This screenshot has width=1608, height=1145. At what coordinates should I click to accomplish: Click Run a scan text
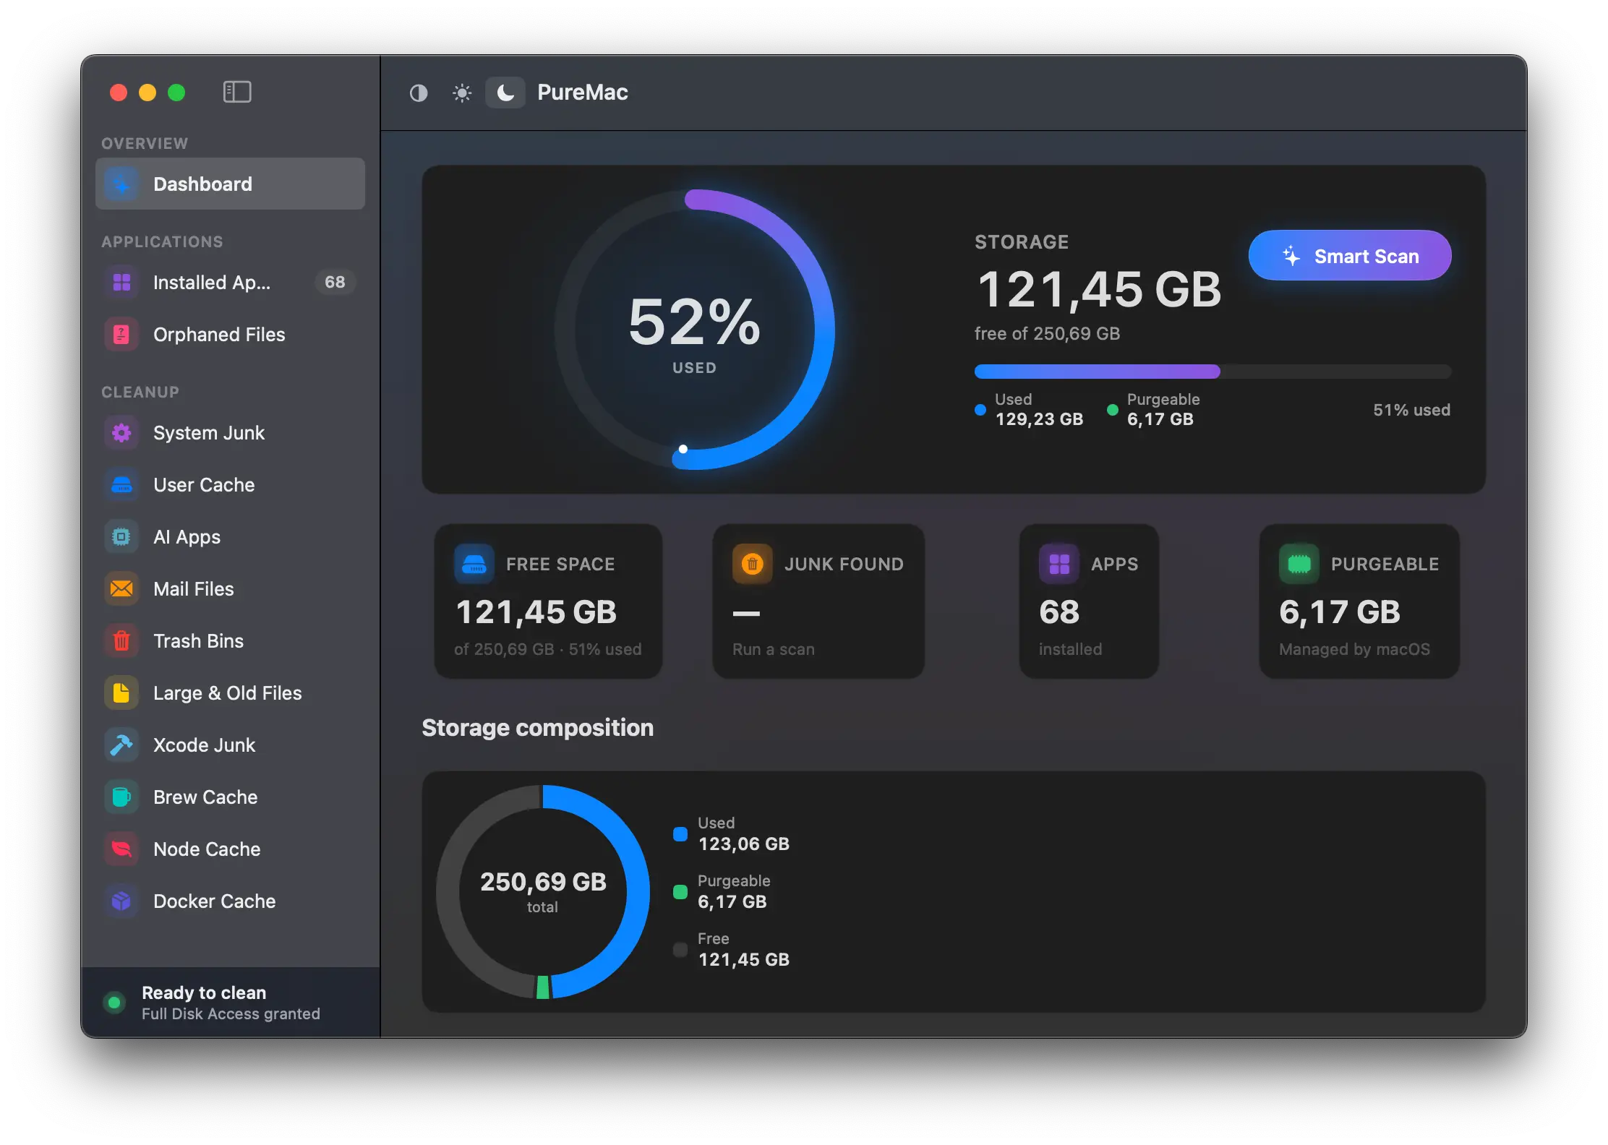[773, 649]
